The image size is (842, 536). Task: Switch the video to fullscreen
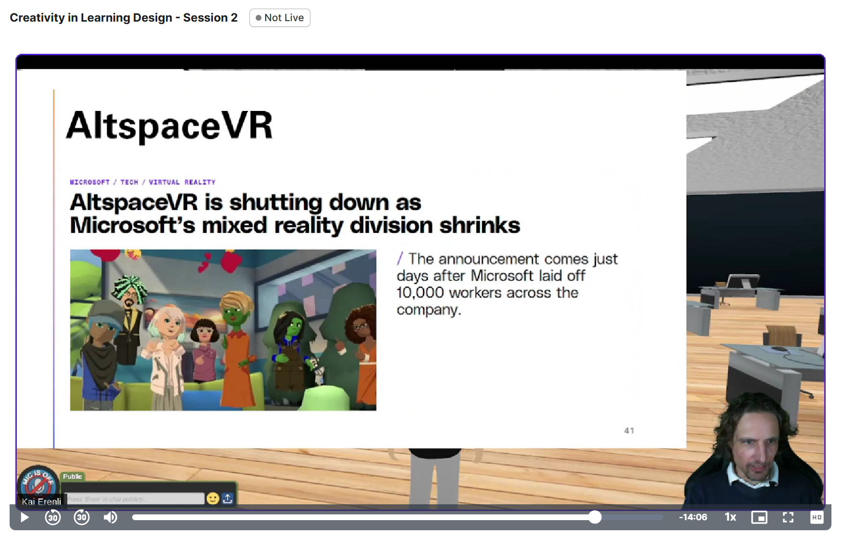point(788,517)
